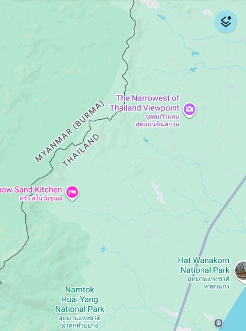This screenshot has width=246, height=331.
Task: Click the THAILAND country label
Action: coord(81,150)
